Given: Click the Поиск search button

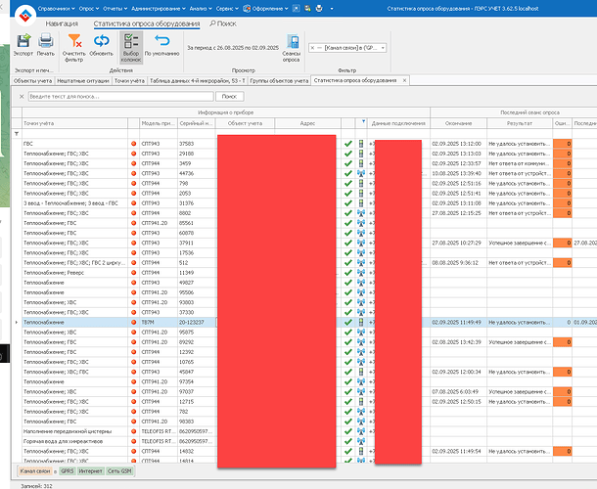Looking at the screenshot, I should pyautogui.click(x=230, y=96).
